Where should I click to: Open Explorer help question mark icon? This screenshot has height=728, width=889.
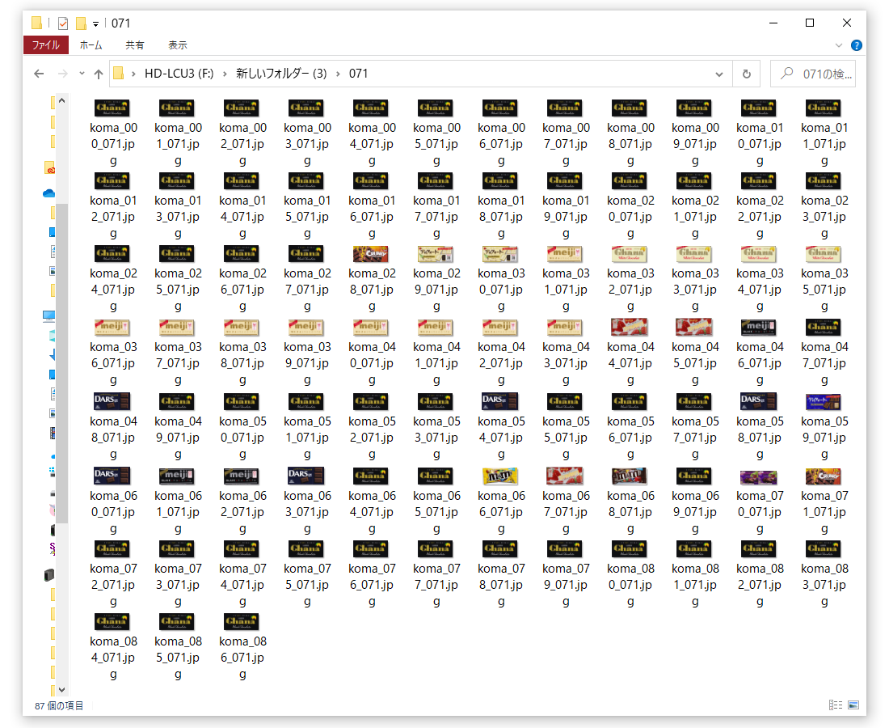coord(857,45)
